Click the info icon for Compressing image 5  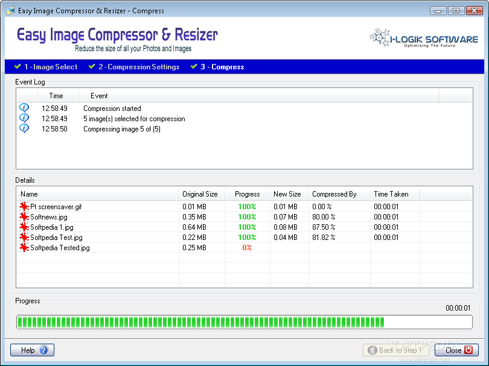[x=24, y=128]
